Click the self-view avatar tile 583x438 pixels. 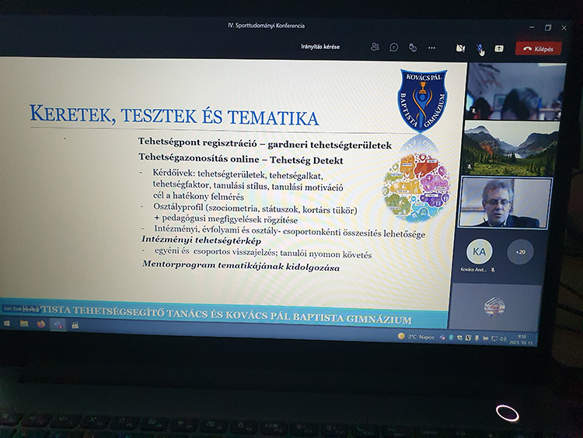[494, 307]
